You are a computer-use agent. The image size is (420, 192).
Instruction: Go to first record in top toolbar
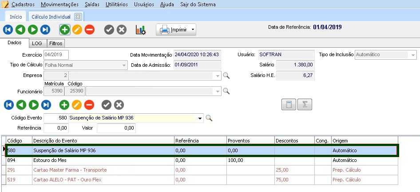8,30
